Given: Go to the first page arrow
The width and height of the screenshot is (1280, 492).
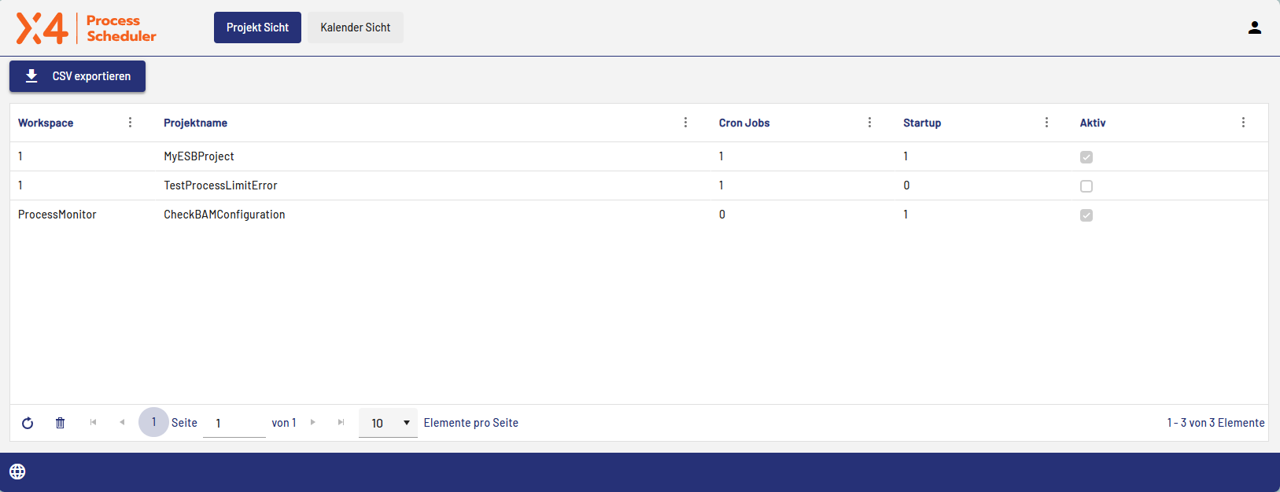Looking at the screenshot, I should (x=93, y=422).
